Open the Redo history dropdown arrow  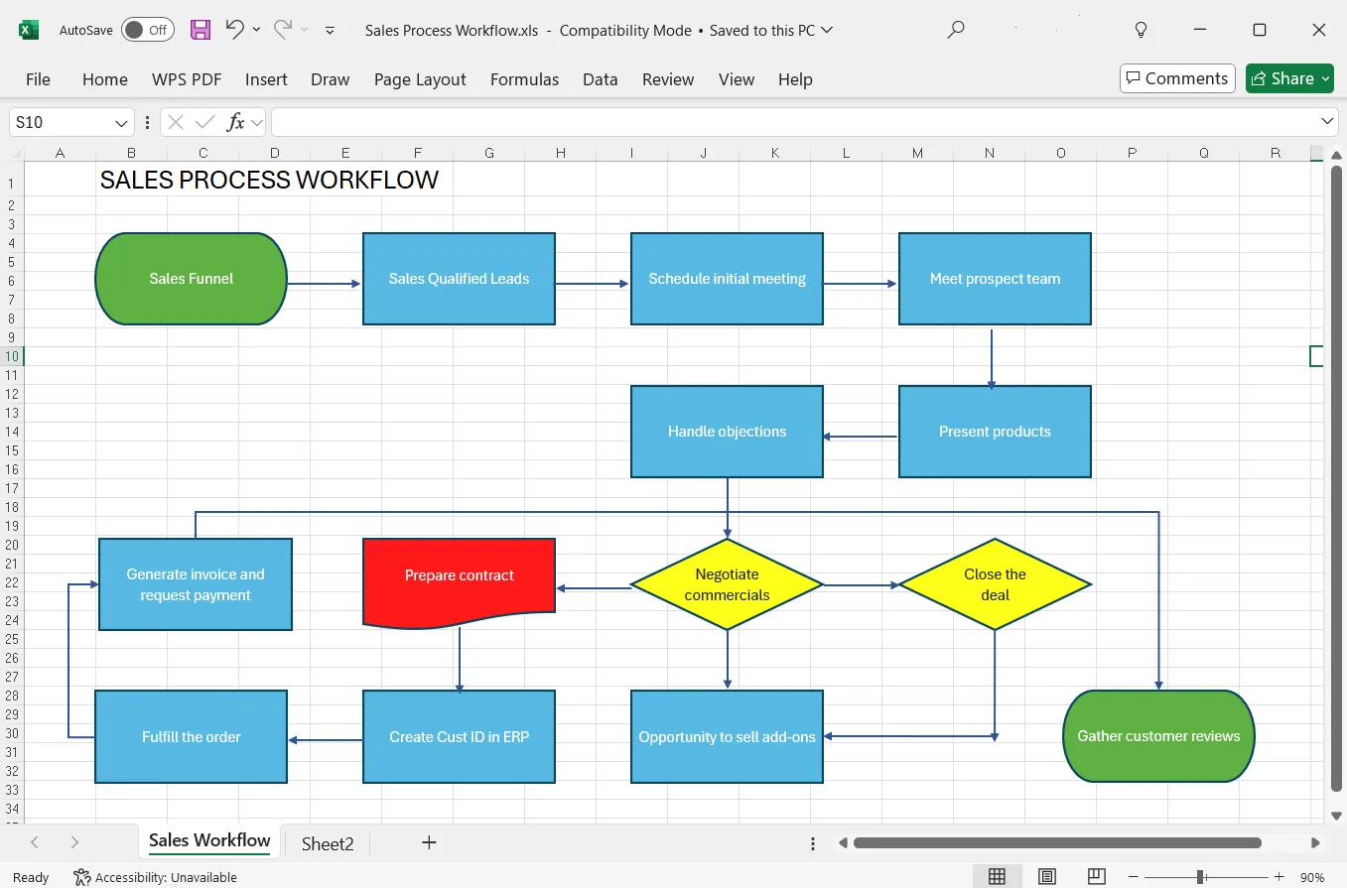(x=304, y=30)
